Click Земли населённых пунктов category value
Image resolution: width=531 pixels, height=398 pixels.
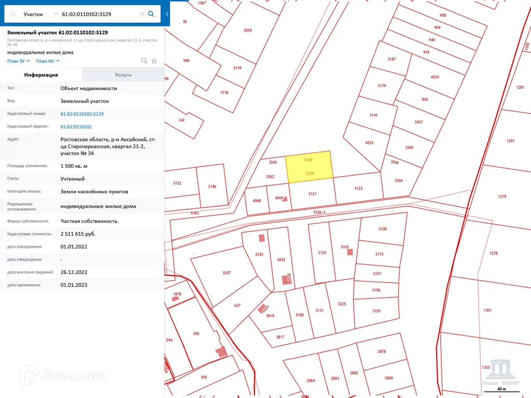tap(94, 192)
